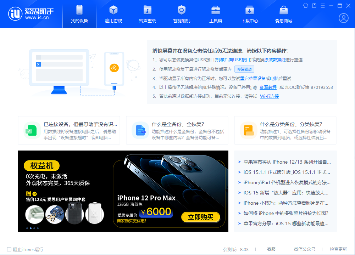Select the 智能刷机 tab label
The width and height of the screenshot is (355, 255).
(182, 21)
